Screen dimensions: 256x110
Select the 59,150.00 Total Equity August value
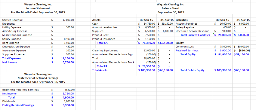pyautogui.click(x=242, y=55)
